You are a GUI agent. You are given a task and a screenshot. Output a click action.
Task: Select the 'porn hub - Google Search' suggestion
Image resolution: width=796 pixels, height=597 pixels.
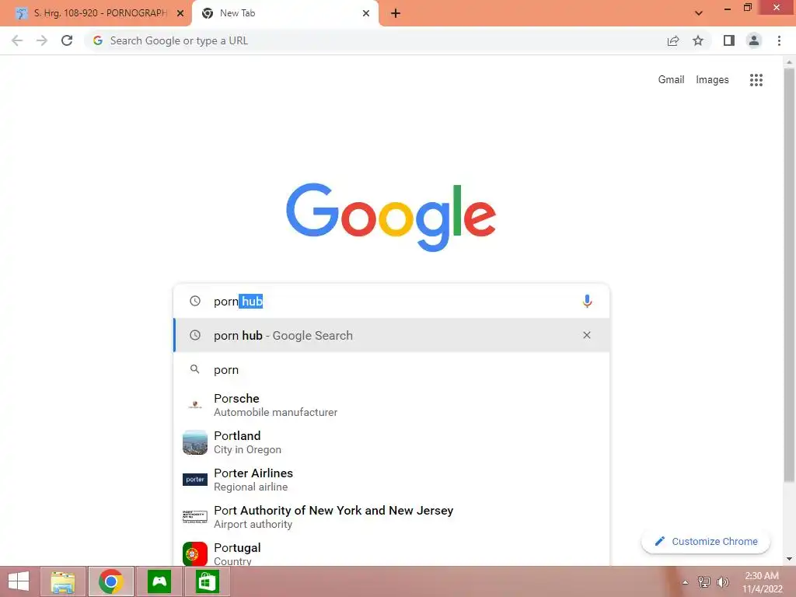391,335
